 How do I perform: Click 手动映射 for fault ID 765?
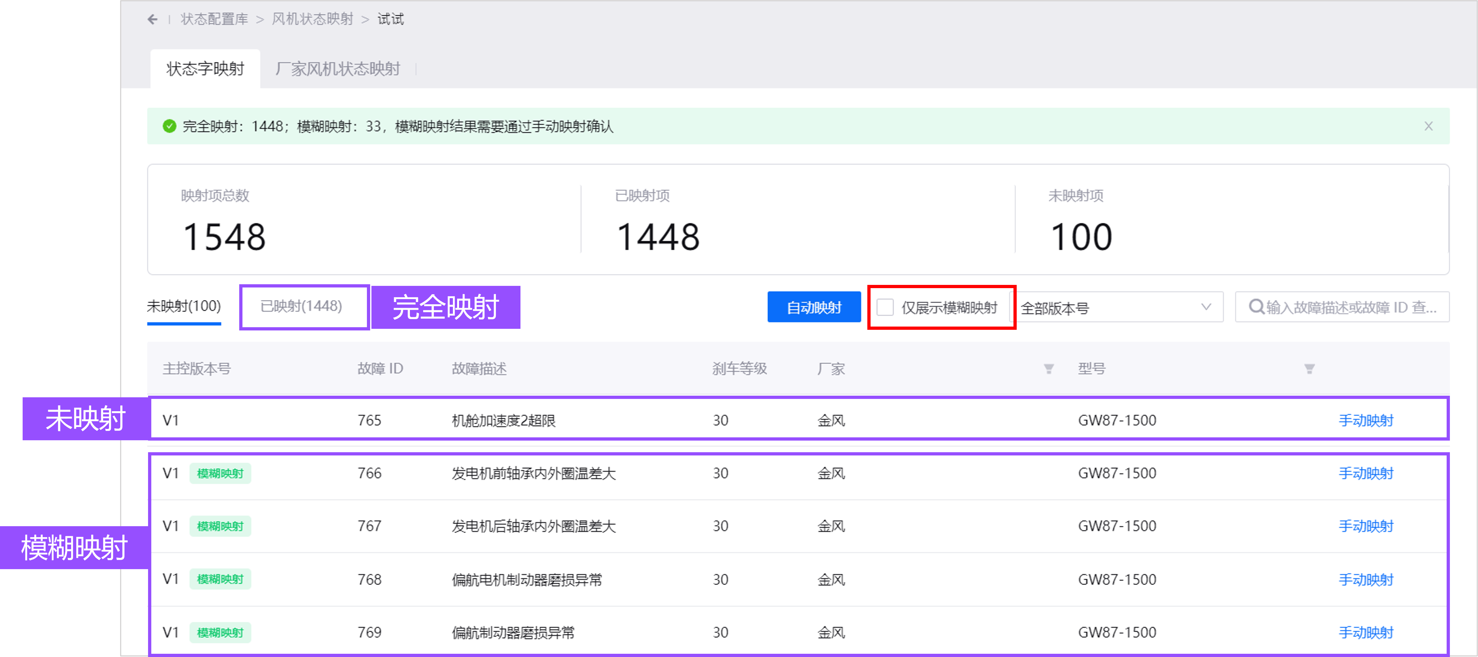coord(1366,420)
